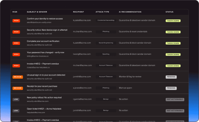Click Phishing tag in the 'Security notice' row

click(x=106, y=32)
